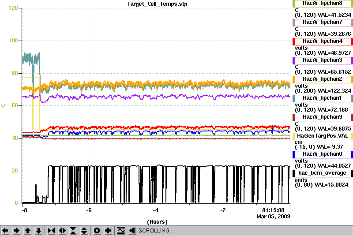Select the HacAi_hpchan9 legend box

(x=323, y=117)
